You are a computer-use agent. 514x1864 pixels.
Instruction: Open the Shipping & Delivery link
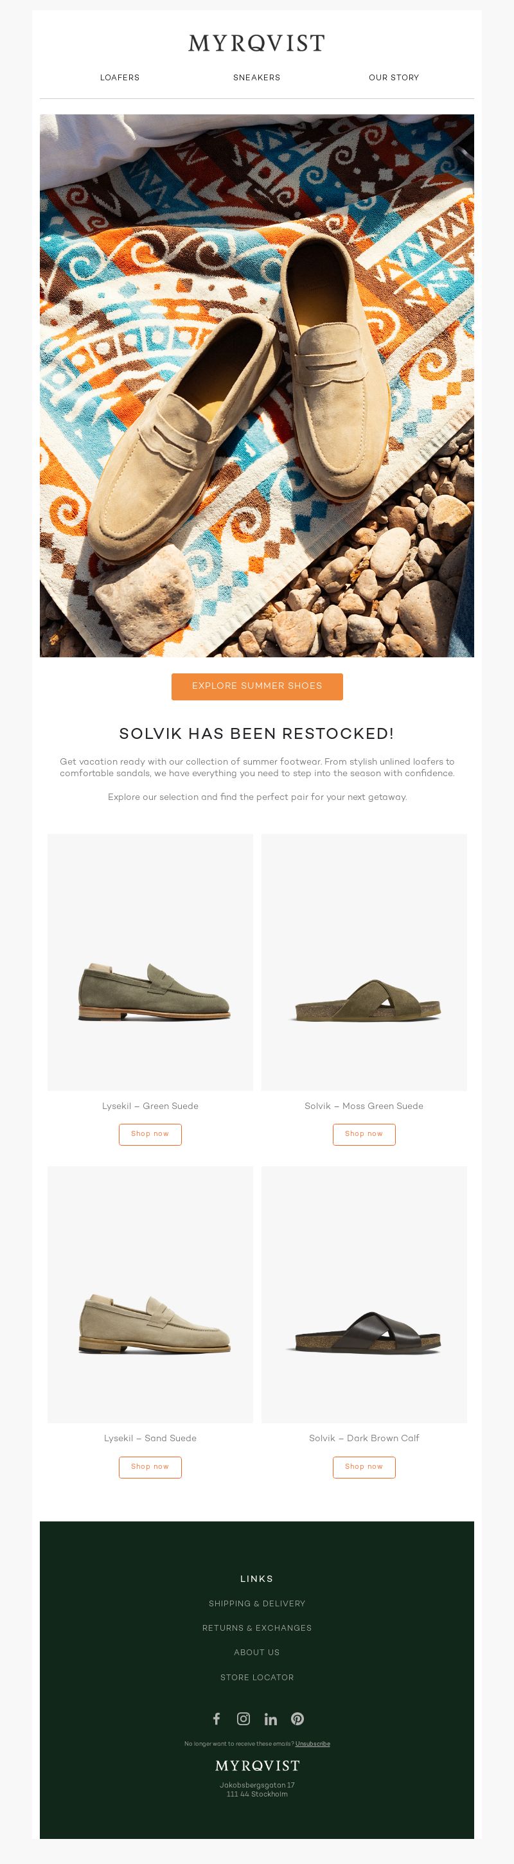click(257, 1604)
